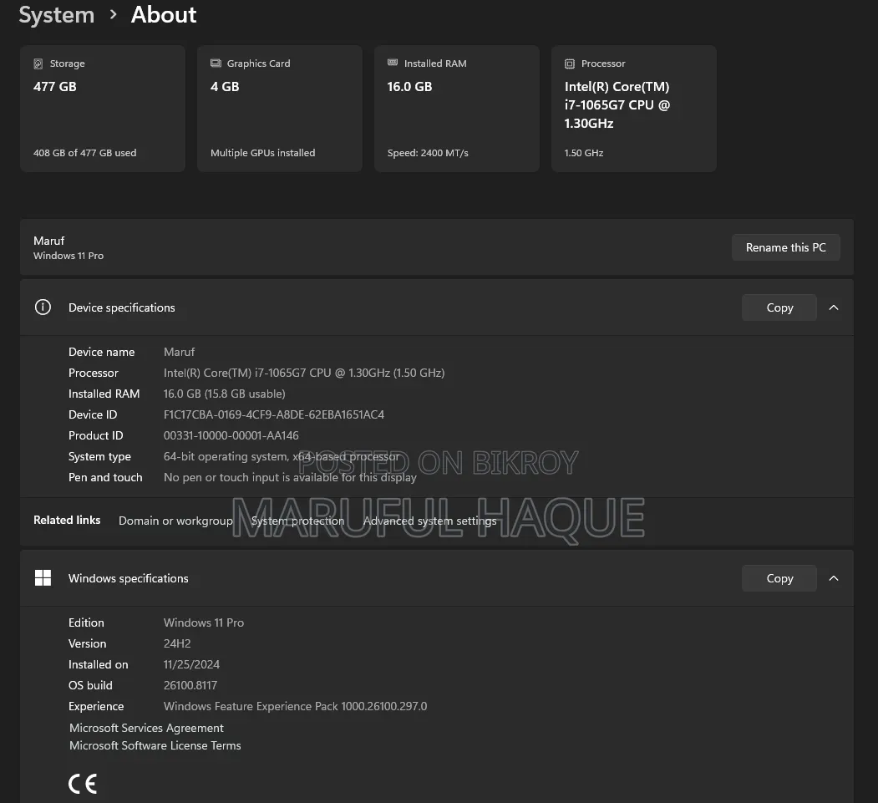Screen dimensions: 878x803
Task: Select the Version value 24H2
Action: coord(177,644)
